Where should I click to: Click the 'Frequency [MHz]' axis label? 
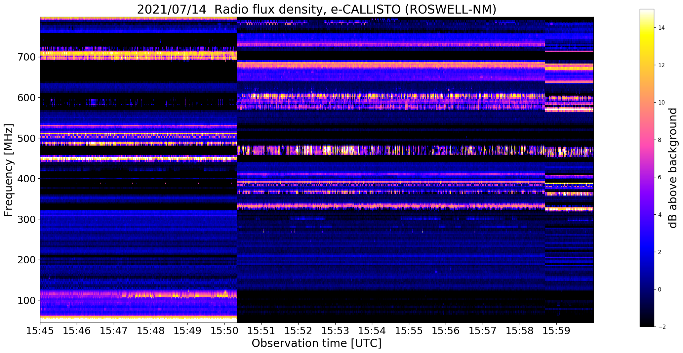pos(9,170)
